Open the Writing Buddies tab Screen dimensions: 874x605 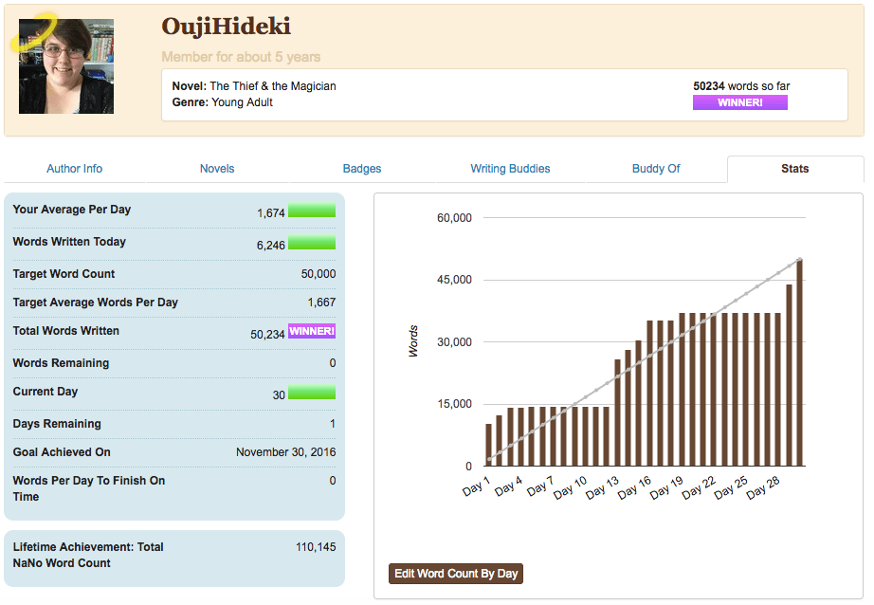tap(510, 169)
